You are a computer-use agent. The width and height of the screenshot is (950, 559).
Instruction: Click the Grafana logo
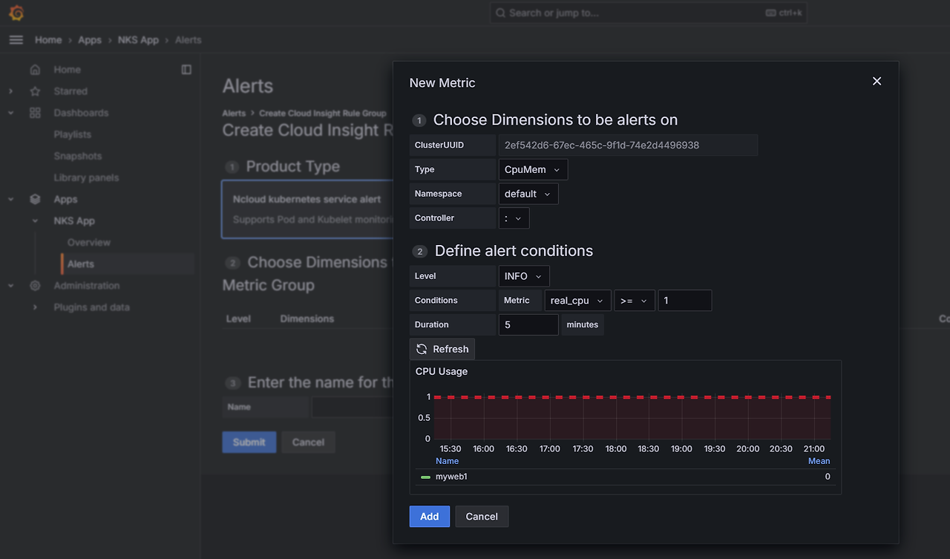16,13
